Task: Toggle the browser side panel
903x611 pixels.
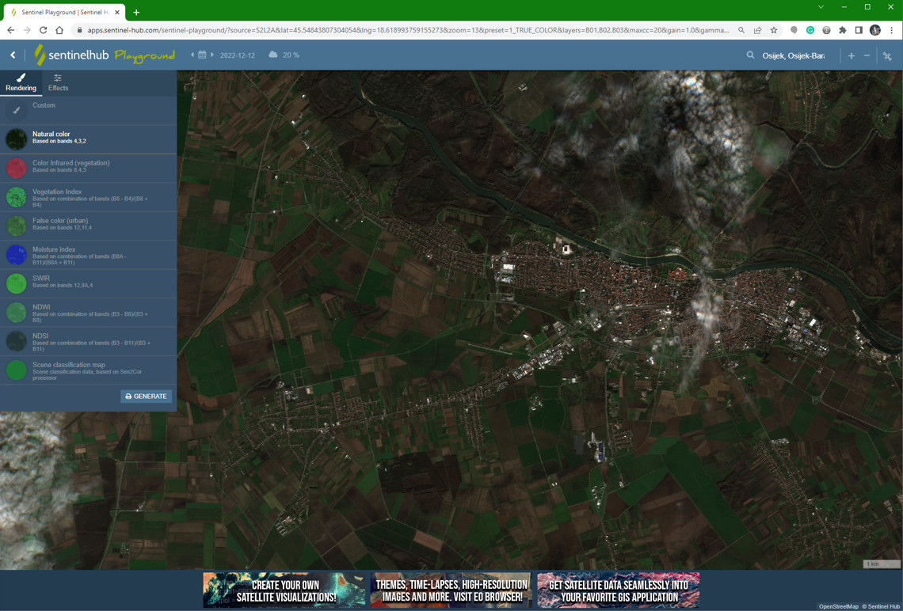Action: (x=859, y=30)
